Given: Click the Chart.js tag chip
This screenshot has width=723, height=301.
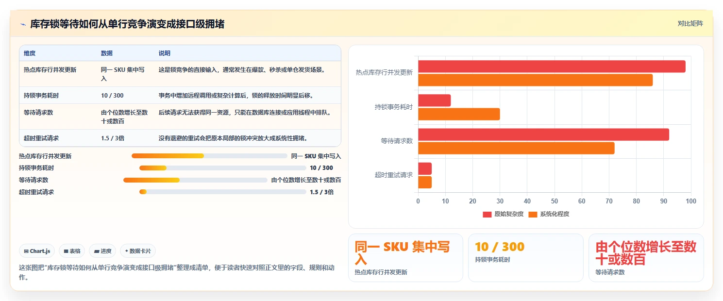Looking at the screenshot, I should pyautogui.click(x=37, y=251).
